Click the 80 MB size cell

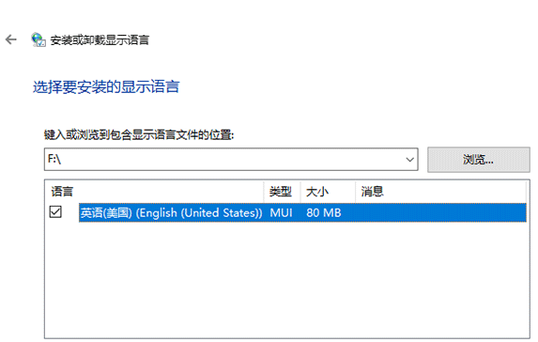324,213
